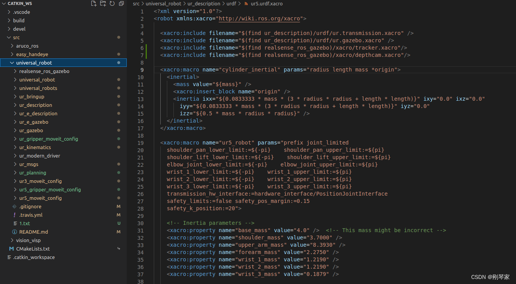Viewport: 516px width, 284px height.
Task: Open the 1.txt file
Action: (24, 223)
